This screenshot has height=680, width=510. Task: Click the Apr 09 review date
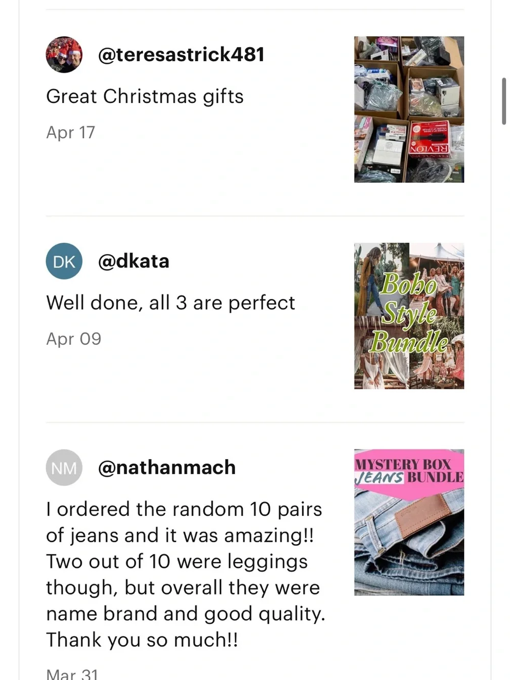73,339
